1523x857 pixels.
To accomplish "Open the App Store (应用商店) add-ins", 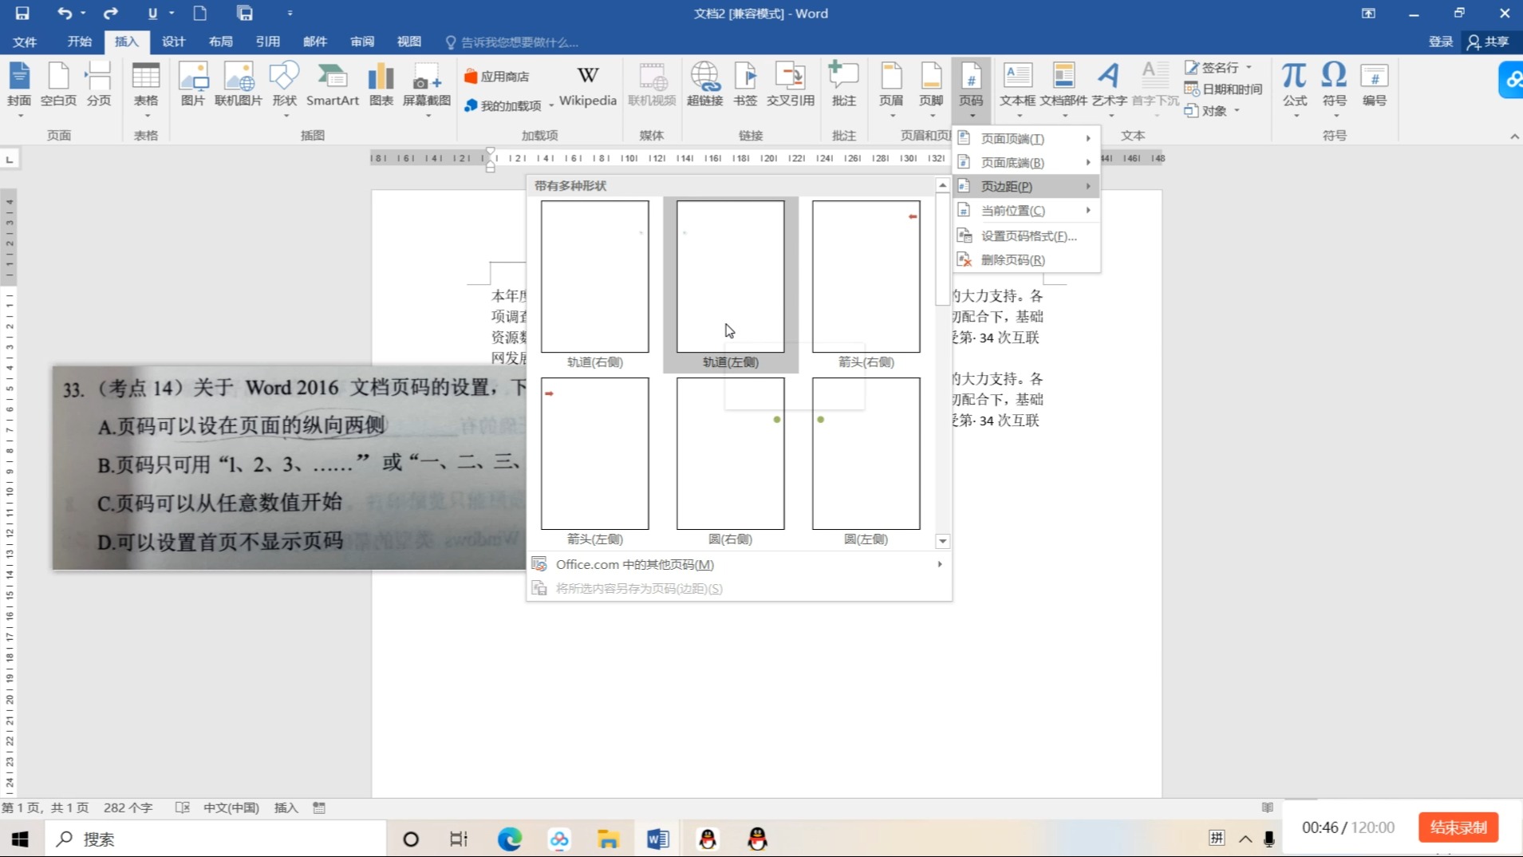I will click(x=496, y=77).
